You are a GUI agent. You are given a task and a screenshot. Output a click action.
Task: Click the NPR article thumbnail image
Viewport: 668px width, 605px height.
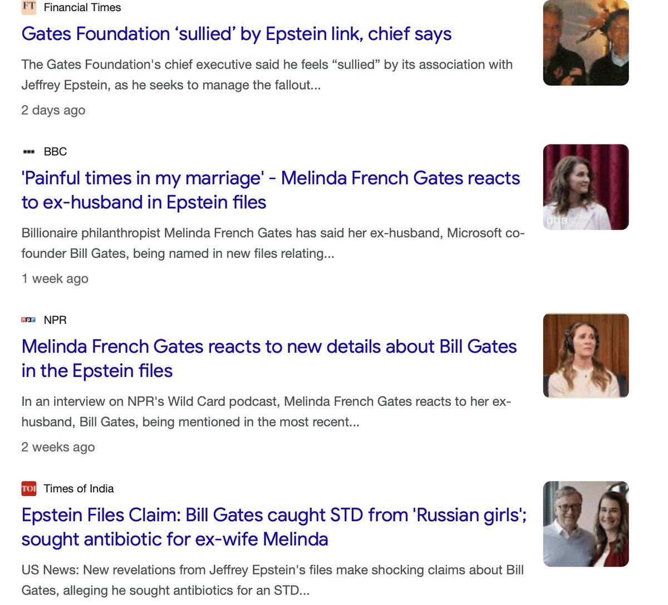[586, 355]
